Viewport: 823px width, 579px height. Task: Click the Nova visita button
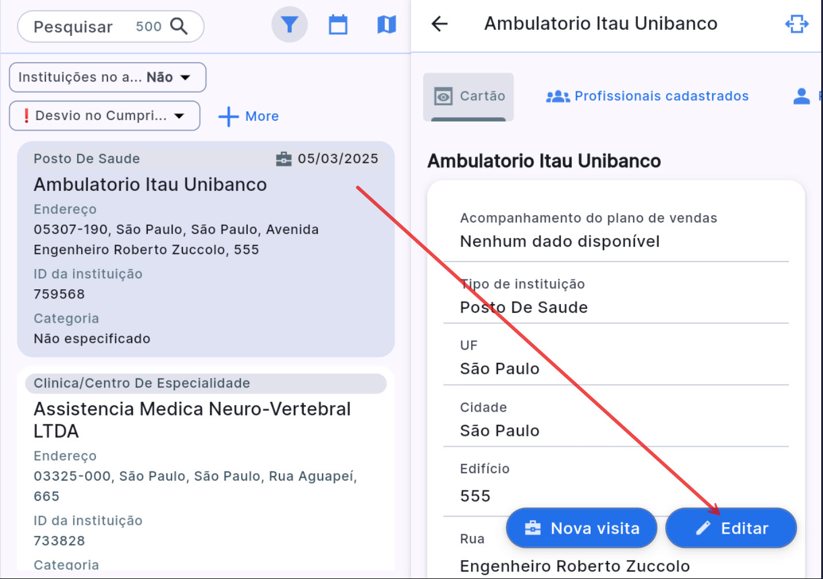(x=581, y=528)
